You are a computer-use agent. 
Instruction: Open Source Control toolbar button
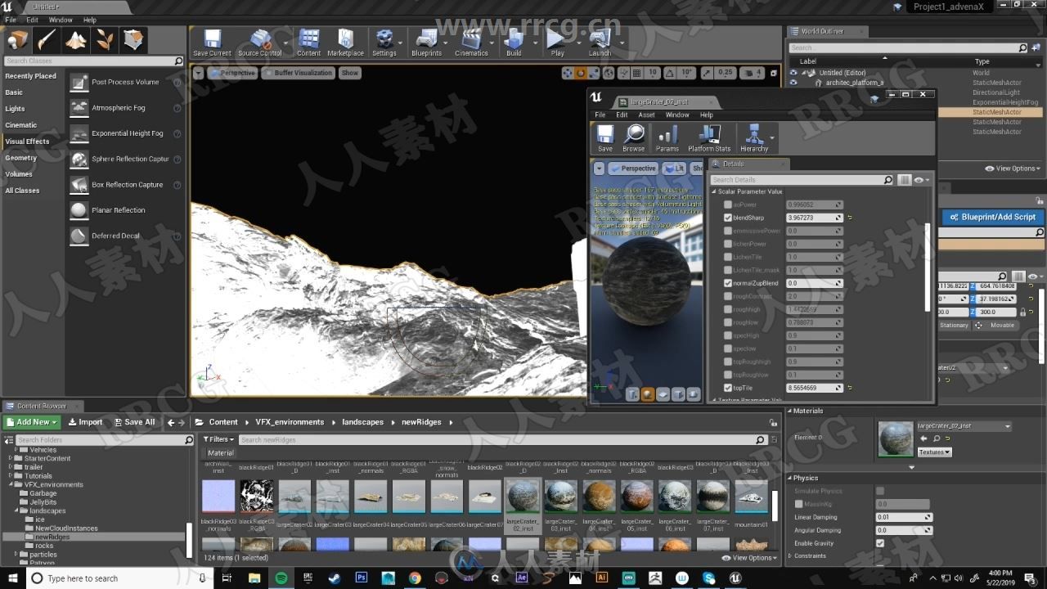click(259, 43)
